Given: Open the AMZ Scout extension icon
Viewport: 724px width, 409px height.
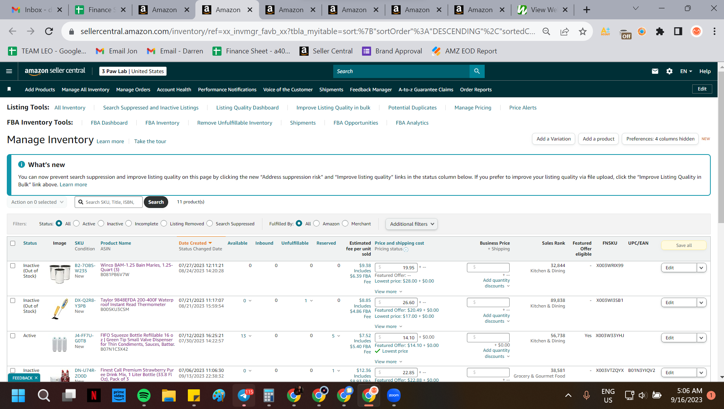Looking at the screenshot, I should click(x=605, y=31).
